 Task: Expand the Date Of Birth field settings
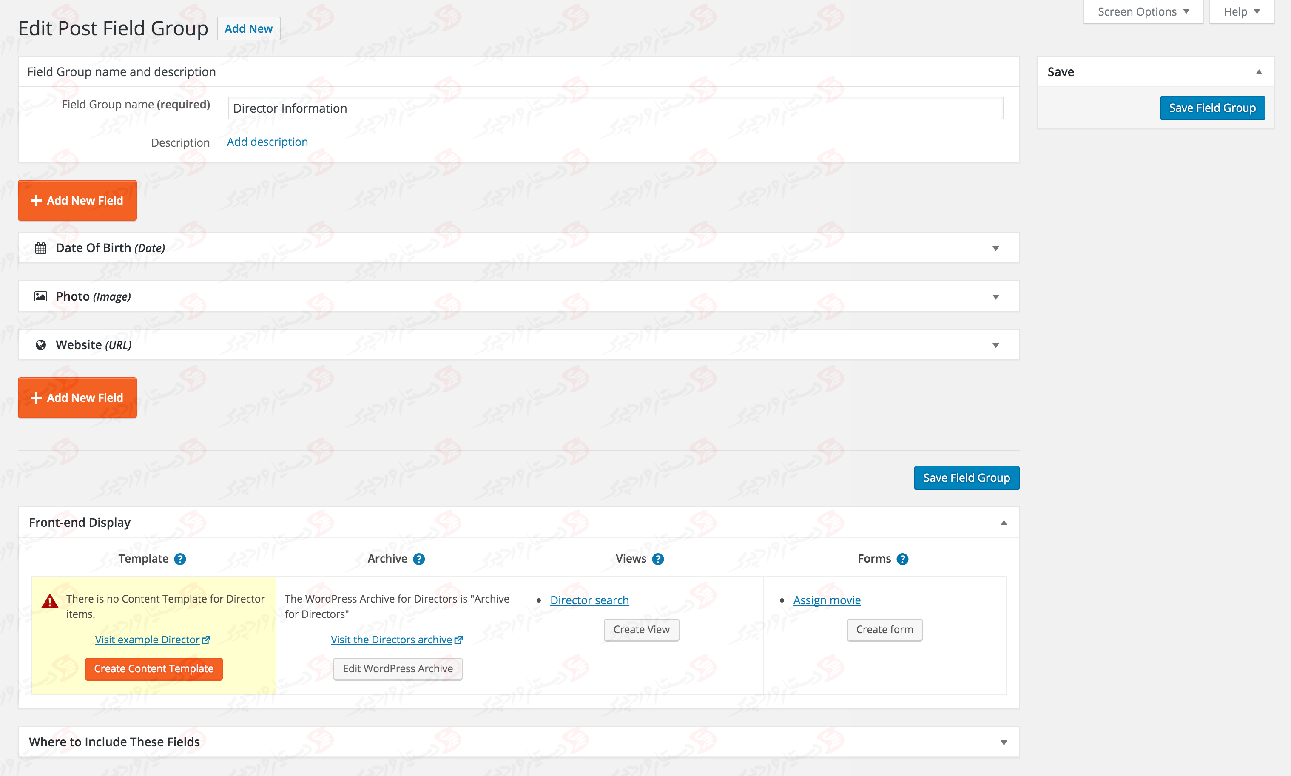tap(995, 248)
